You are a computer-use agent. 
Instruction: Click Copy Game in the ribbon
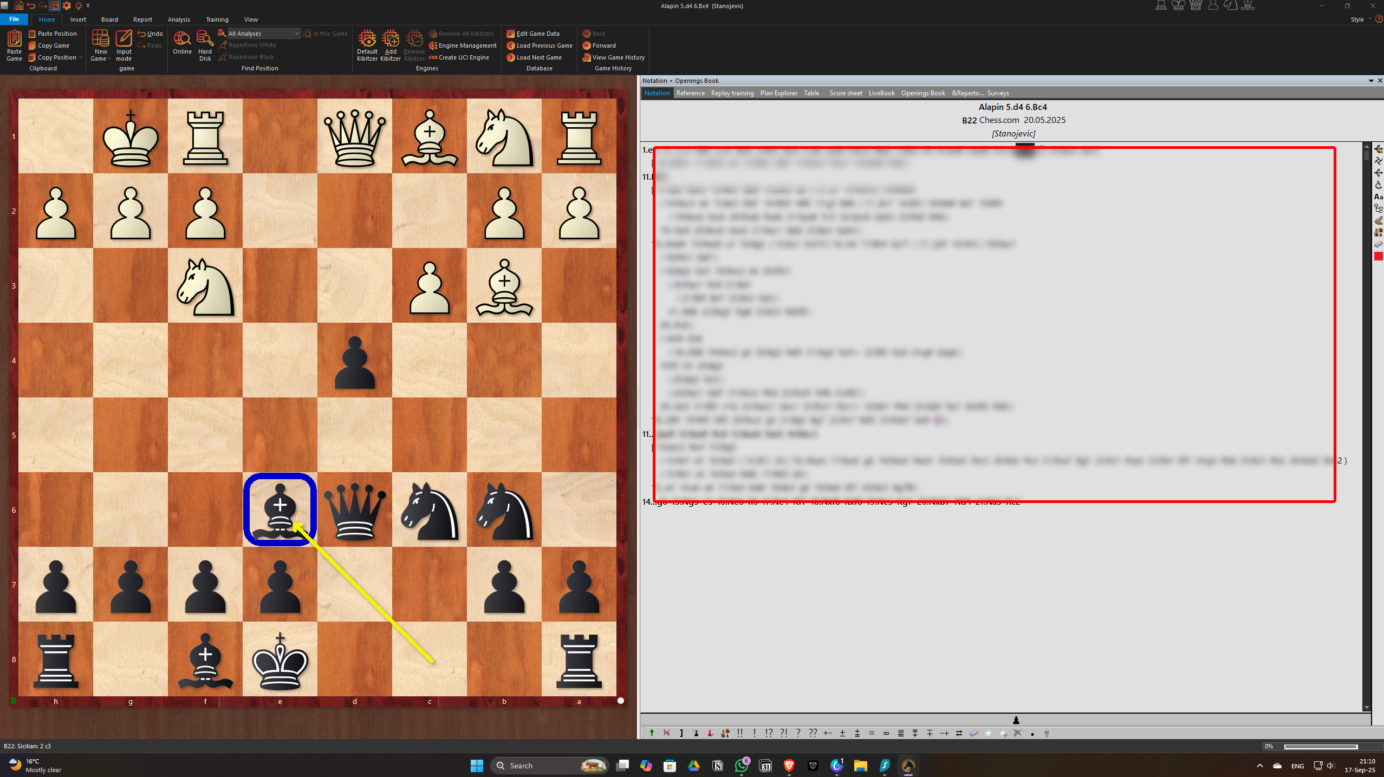click(49, 45)
